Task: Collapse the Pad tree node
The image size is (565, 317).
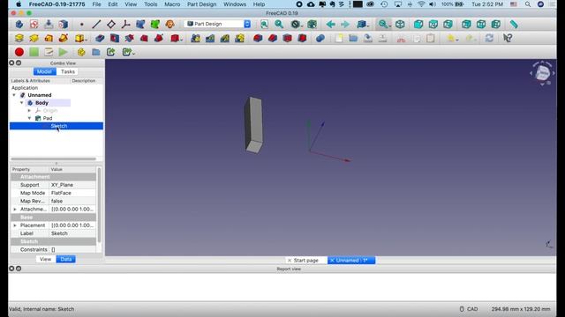Action: pyautogui.click(x=29, y=118)
